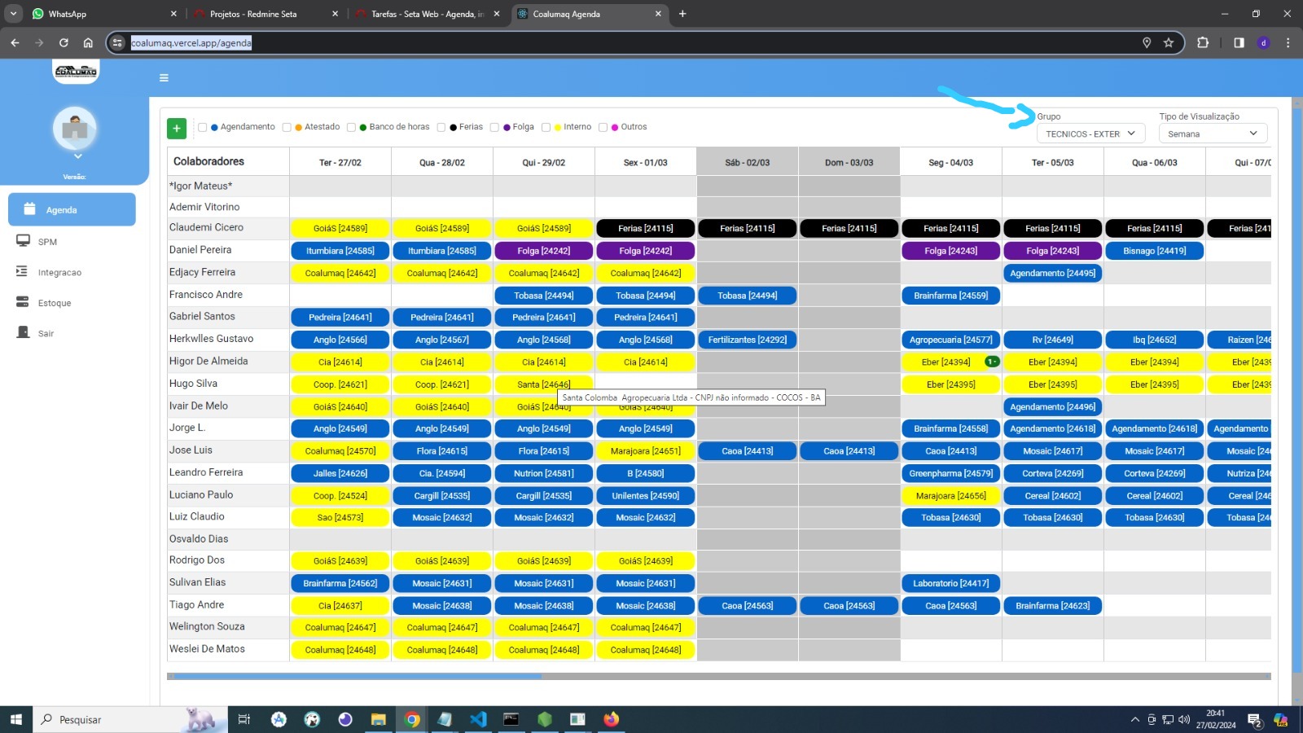Open Firefox from the taskbar

pyautogui.click(x=612, y=719)
